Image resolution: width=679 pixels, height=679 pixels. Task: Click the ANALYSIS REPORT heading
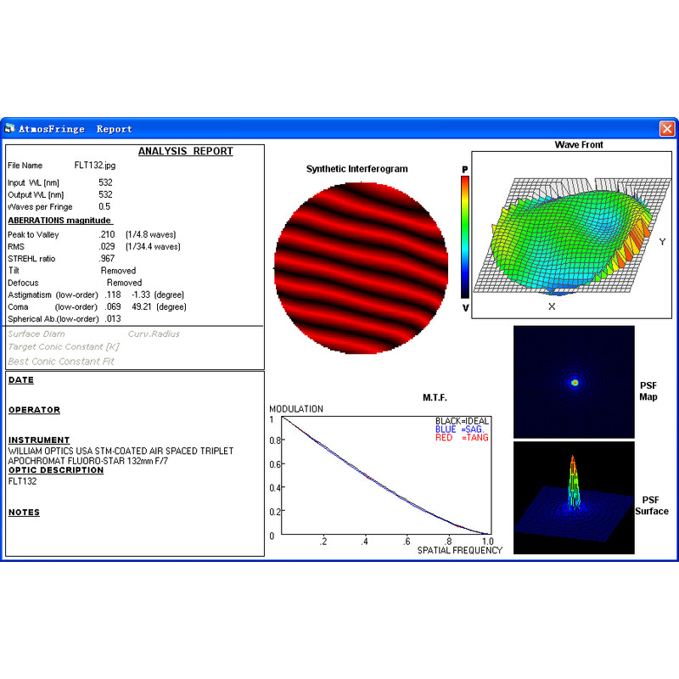pos(186,150)
